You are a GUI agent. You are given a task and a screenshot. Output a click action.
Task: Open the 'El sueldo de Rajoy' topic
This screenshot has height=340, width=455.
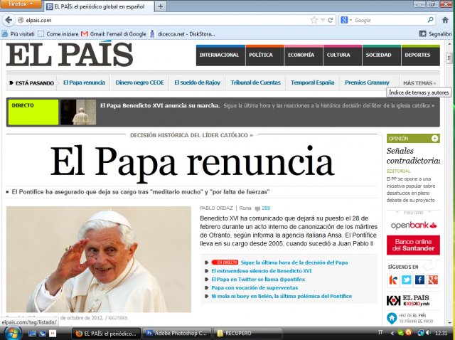[198, 83]
